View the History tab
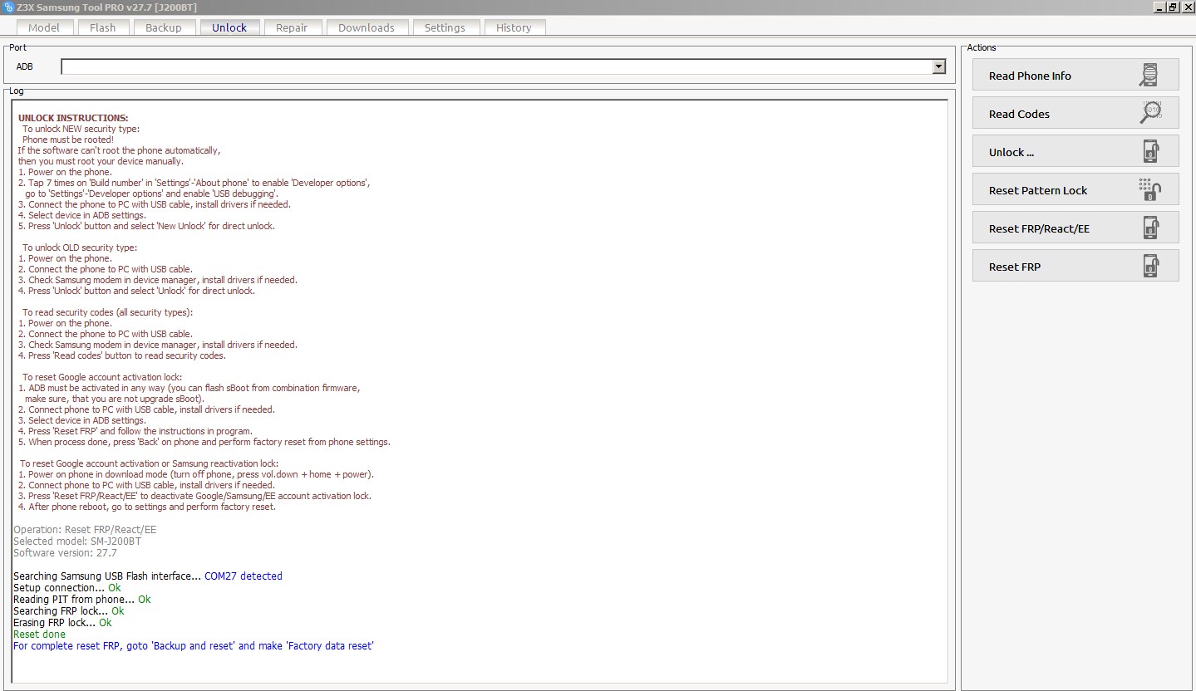 coord(514,27)
